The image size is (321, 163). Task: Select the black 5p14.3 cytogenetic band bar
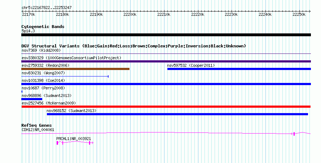click(x=166, y=35)
